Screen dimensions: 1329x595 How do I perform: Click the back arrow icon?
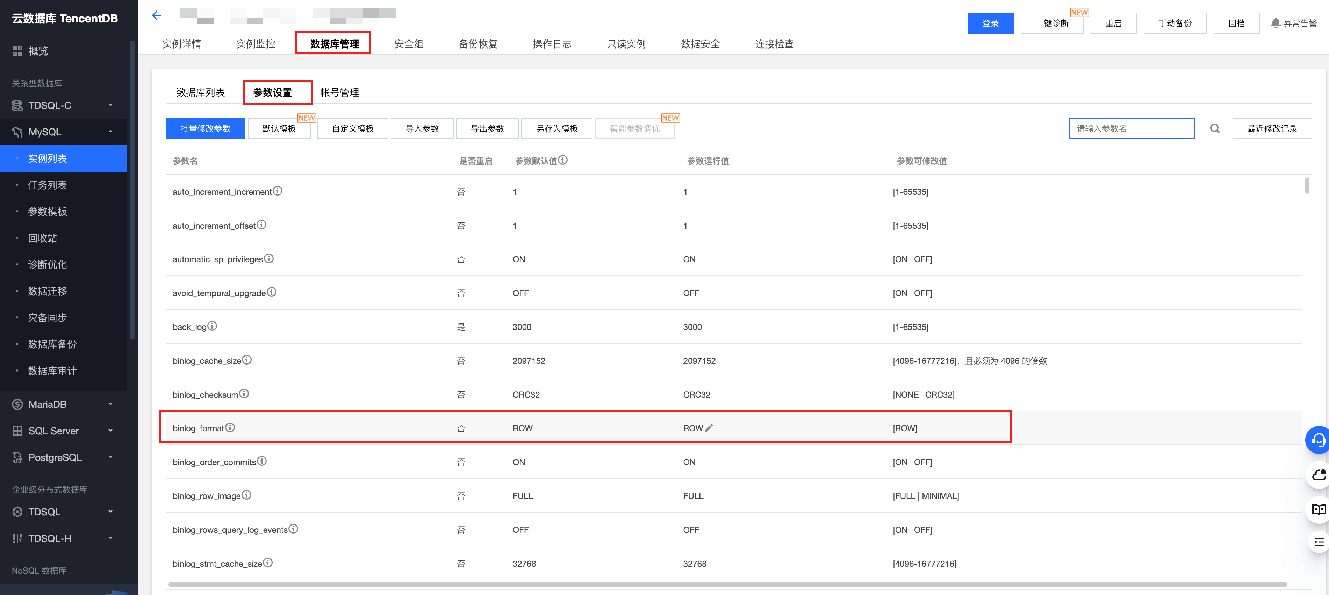157,15
